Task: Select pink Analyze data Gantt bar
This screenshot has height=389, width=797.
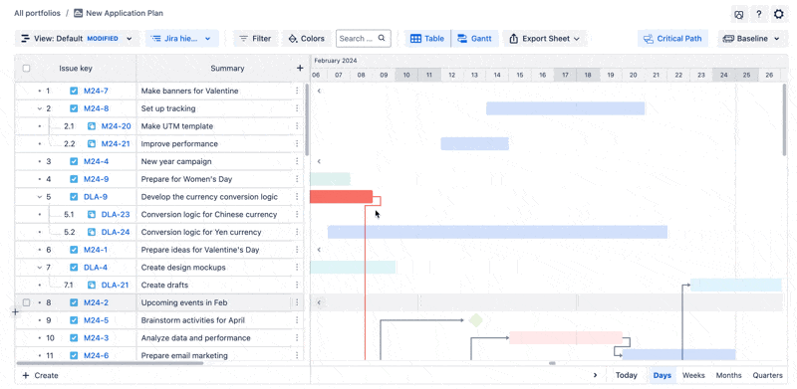Action: click(566, 337)
